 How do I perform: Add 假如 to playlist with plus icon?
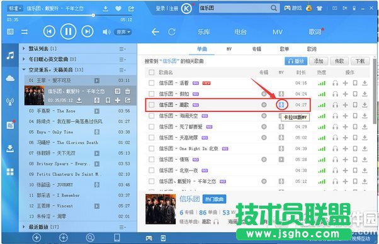pyautogui.click(x=345, y=94)
